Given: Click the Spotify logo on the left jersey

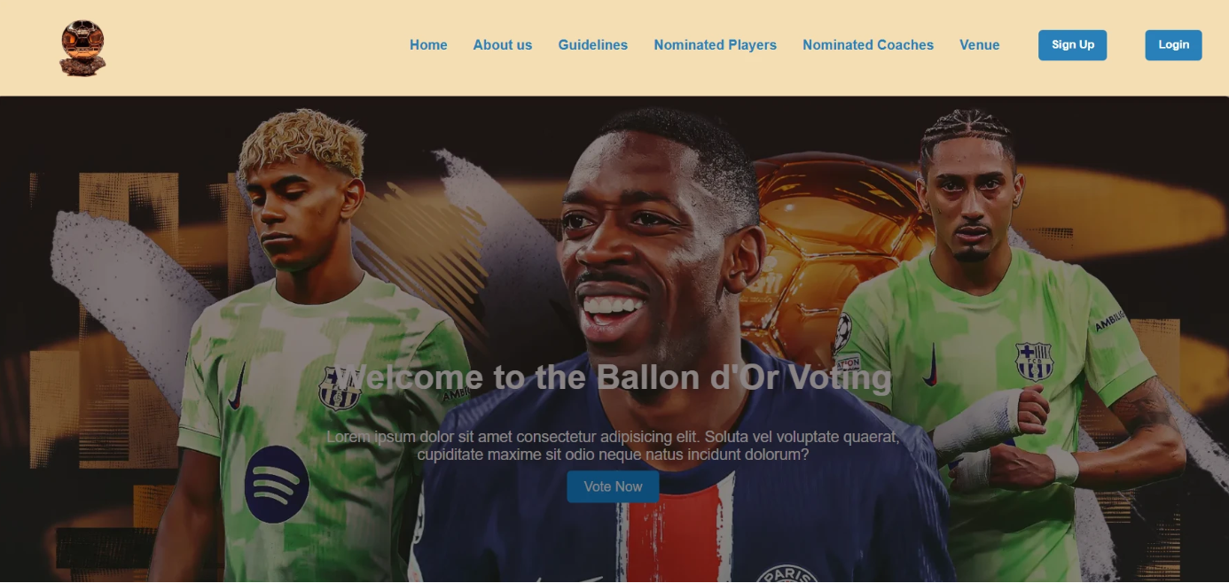Looking at the screenshot, I should click(x=277, y=485).
